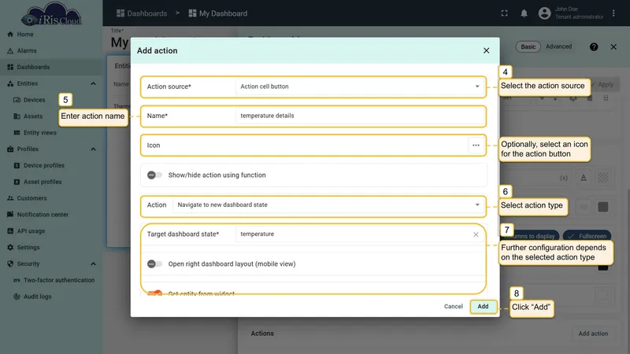The height and width of the screenshot is (354, 630).
Task: Click the font style A icon
Action: point(584,178)
